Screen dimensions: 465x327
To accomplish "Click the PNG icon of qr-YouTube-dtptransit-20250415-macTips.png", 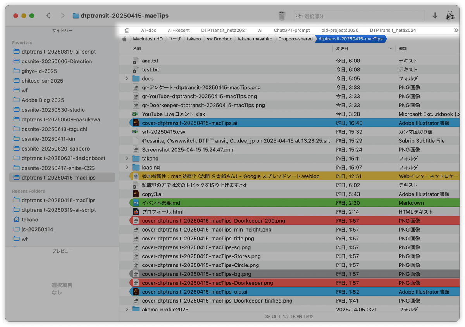I will (136, 96).
